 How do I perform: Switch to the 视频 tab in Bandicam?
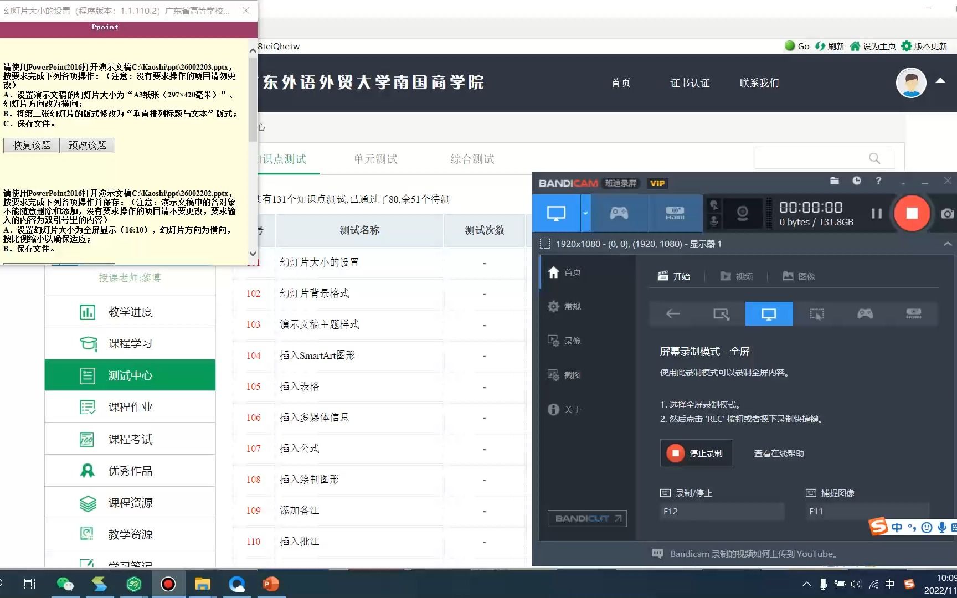click(737, 276)
